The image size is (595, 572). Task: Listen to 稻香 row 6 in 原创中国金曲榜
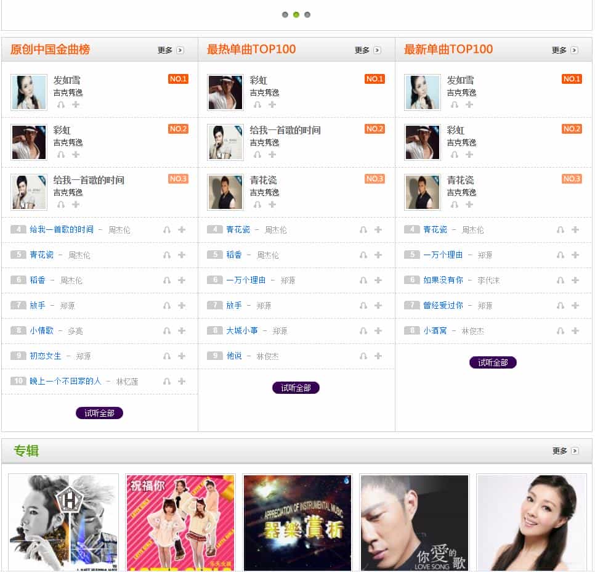(x=166, y=280)
